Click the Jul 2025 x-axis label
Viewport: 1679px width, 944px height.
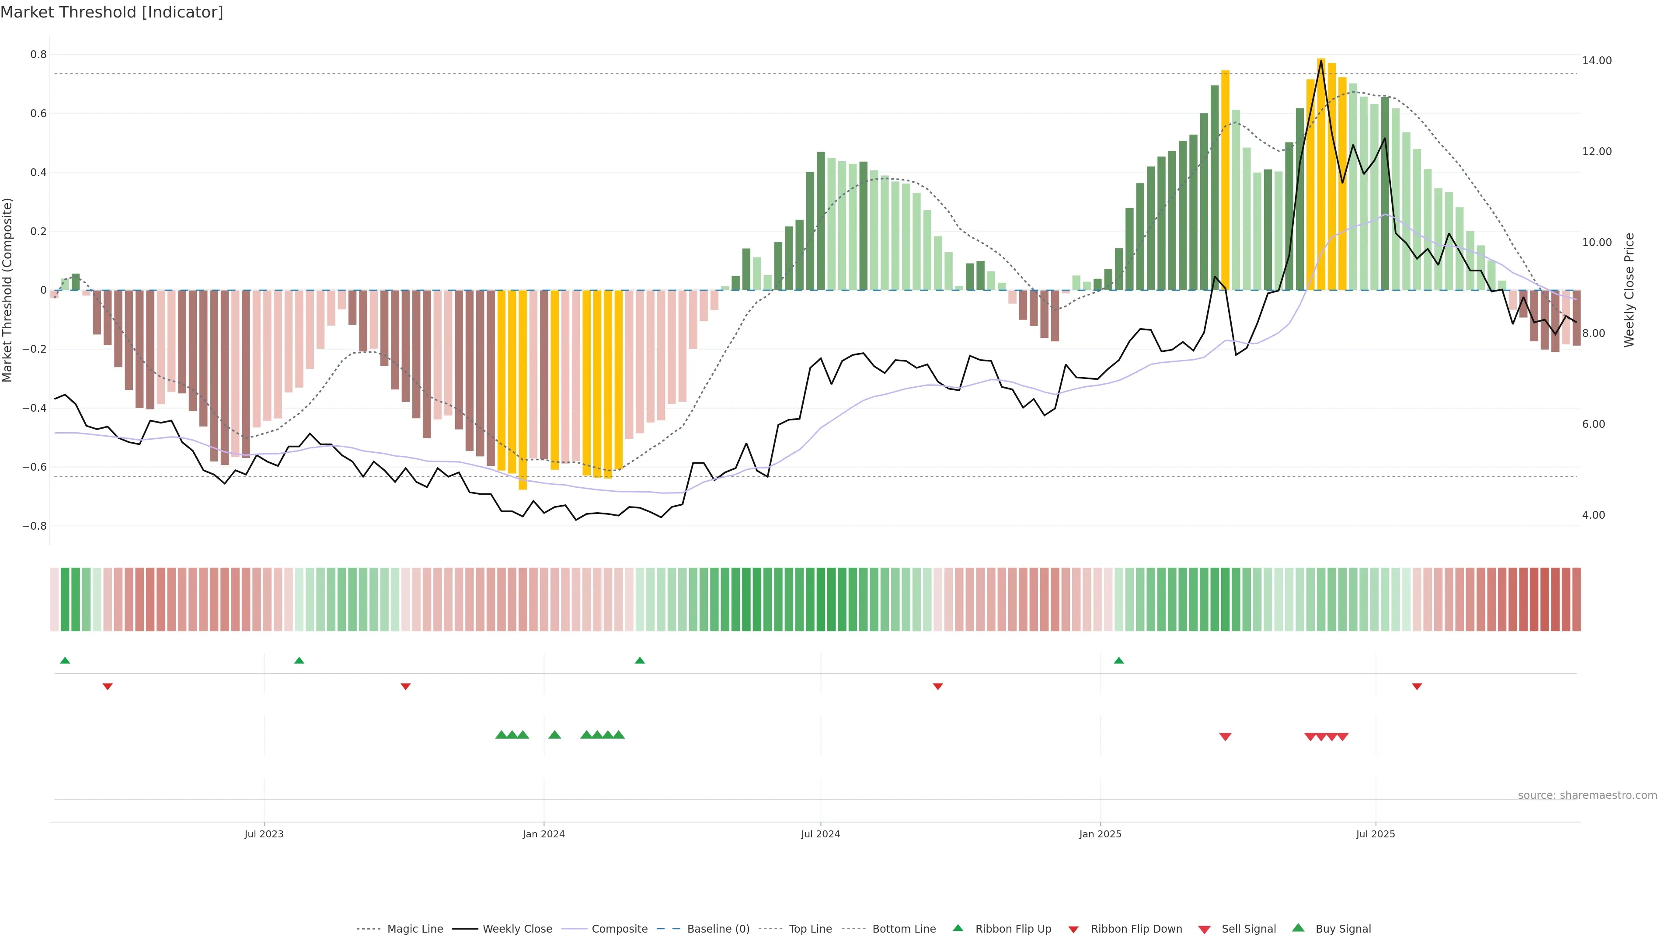[1375, 834]
